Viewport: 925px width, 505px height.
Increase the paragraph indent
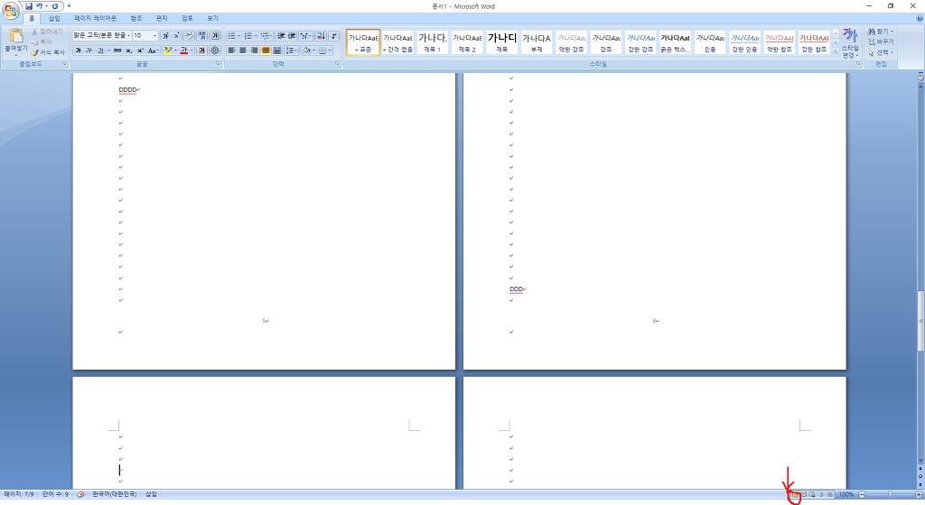coord(292,36)
